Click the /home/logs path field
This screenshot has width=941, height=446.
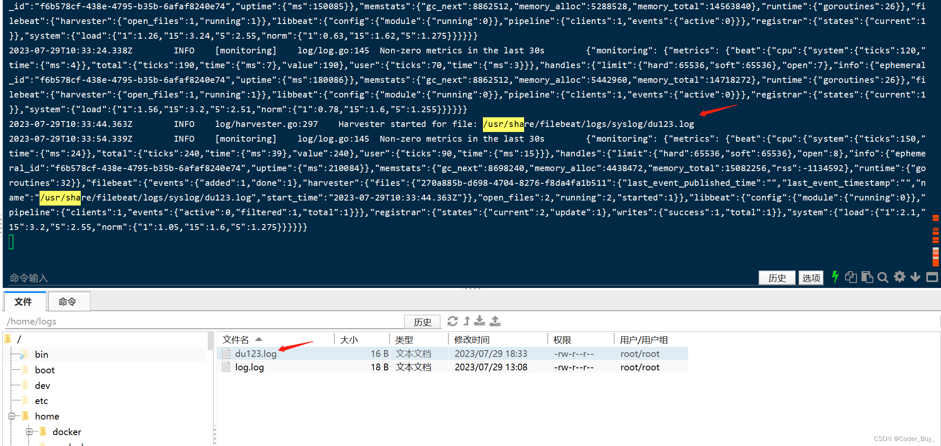pos(204,322)
